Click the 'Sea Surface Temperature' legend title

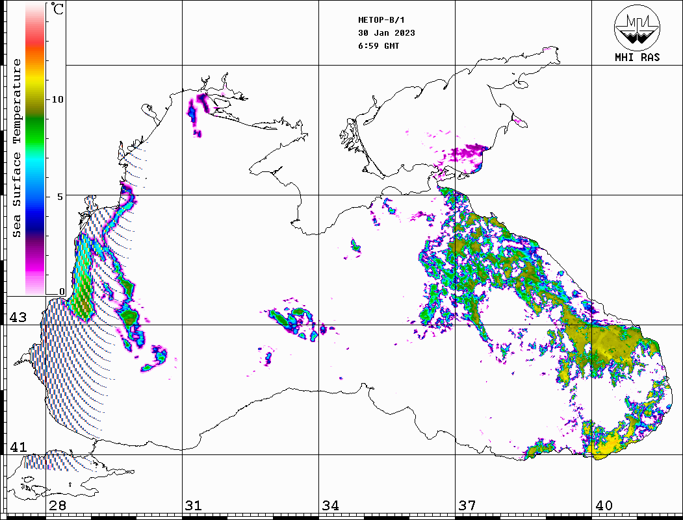pyautogui.click(x=16, y=148)
